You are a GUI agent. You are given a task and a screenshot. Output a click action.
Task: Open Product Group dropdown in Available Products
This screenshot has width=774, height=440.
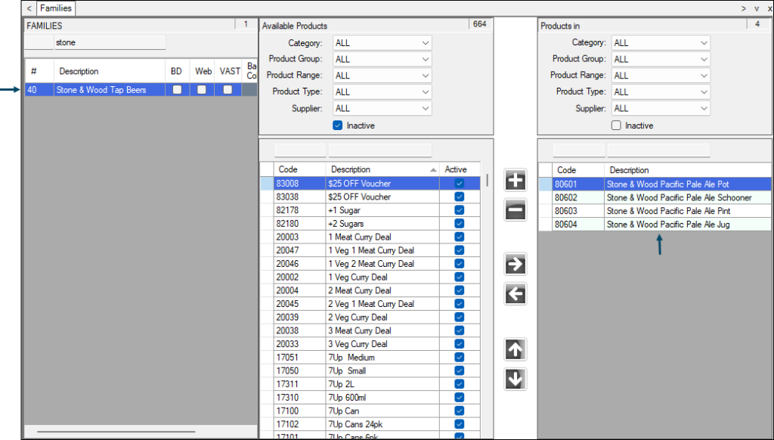pos(382,59)
